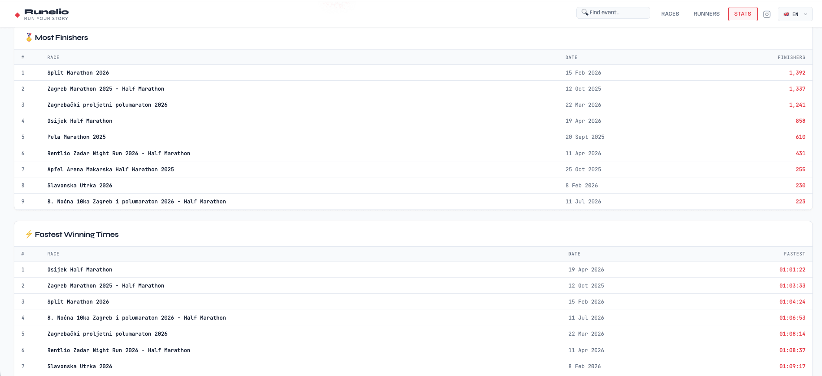Select Pula Marathon 2025 race
This screenshot has height=376, width=822.
tap(76, 137)
